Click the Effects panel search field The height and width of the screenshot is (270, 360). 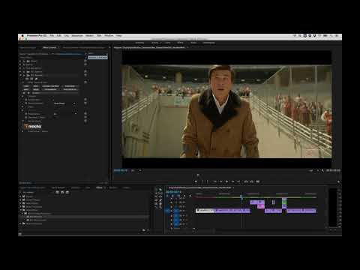pos(37,192)
